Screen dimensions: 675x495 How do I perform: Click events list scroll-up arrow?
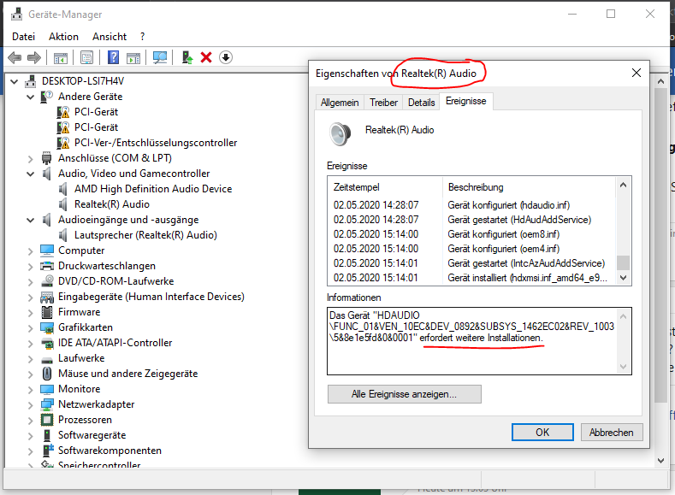(x=624, y=186)
